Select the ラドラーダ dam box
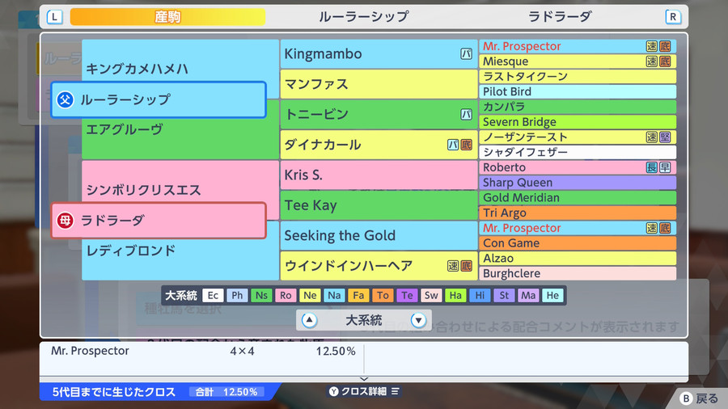This screenshot has height=409, width=728. [x=159, y=221]
